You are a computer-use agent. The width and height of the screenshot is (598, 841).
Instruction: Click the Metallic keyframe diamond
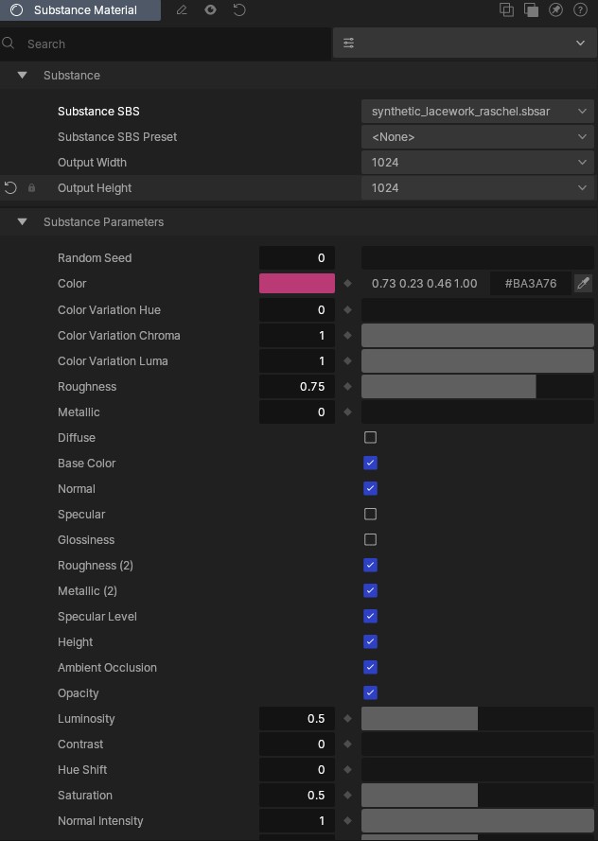[347, 412]
